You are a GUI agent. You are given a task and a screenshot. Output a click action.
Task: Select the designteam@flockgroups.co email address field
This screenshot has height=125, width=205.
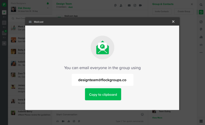point(102,80)
